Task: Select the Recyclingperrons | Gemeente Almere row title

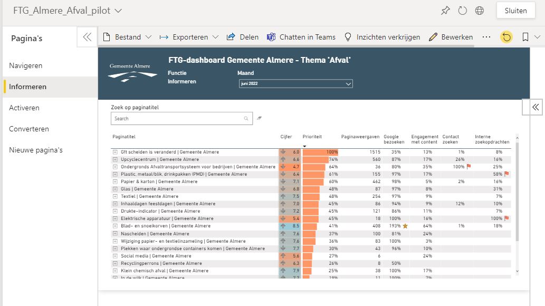Action: [x=161, y=263]
